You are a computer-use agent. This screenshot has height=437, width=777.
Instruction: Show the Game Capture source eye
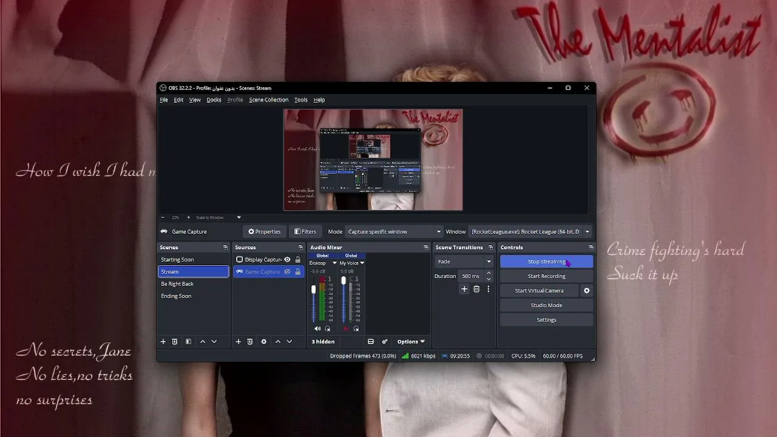pos(287,272)
